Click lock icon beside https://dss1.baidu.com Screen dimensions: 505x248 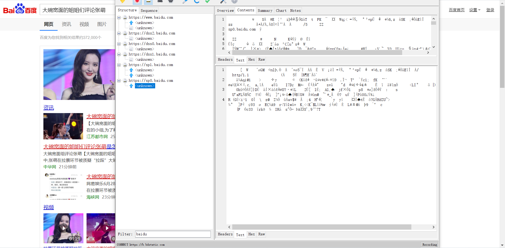click(x=125, y=54)
